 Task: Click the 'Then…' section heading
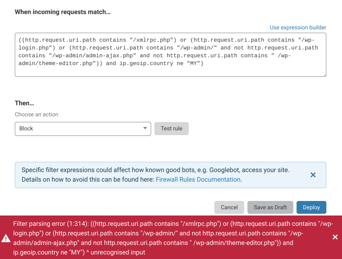coord(24,103)
